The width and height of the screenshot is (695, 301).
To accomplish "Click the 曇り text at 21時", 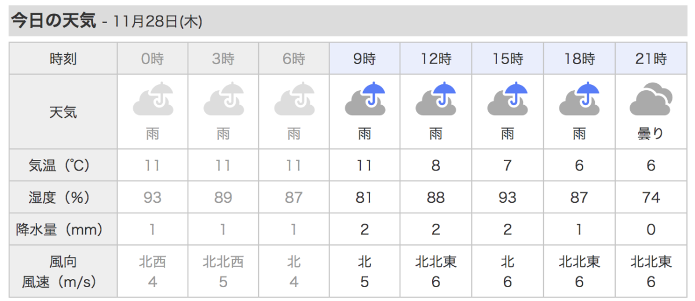I will click(x=651, y=134).
